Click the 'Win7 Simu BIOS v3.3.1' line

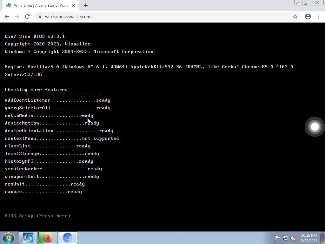[x=35, y=36]
